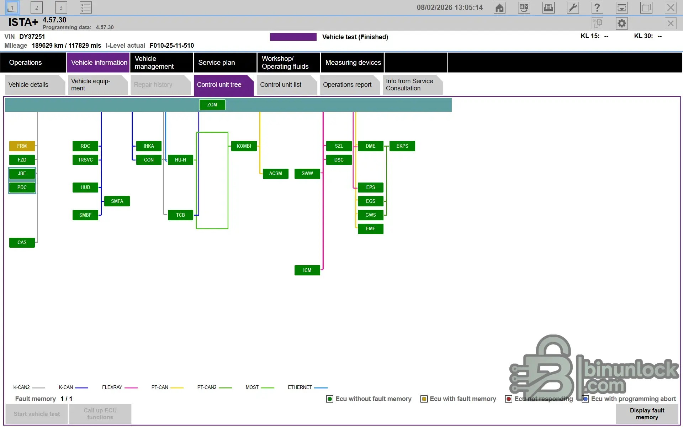Select the SZL control unit
The width and height of the screenshot is (683, 427).
pyautogui.click(x=339, y=146)
